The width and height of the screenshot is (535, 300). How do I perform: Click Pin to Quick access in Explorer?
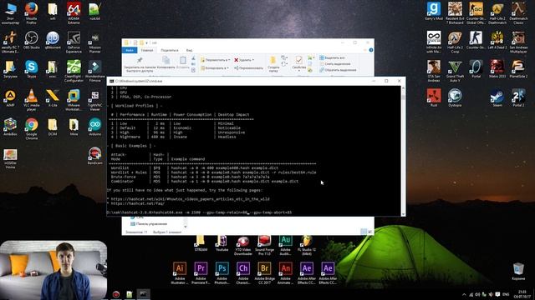[x=140, y=65]
